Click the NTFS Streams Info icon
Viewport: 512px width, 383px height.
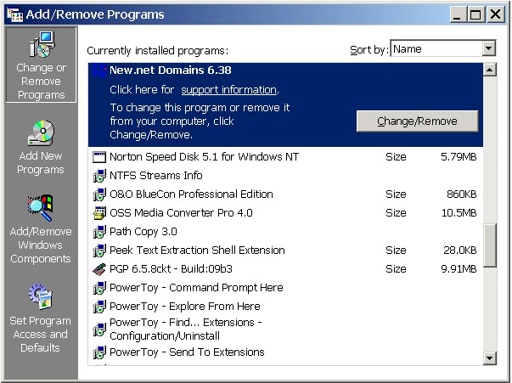tap(99, 176)
